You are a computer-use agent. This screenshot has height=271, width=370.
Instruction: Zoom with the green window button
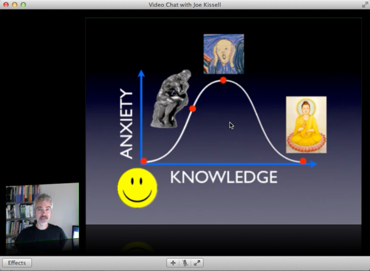click(x=23, y=4)
